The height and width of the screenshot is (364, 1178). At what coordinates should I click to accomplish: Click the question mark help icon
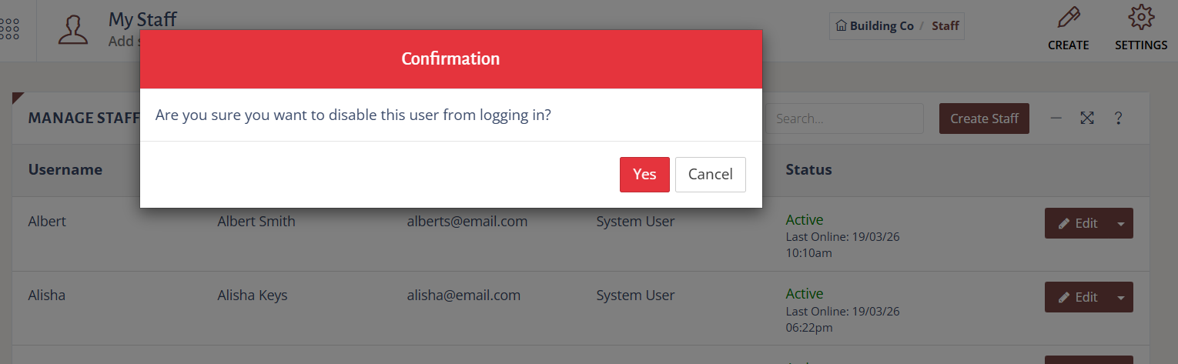pyautogui.click(x=1119, y=118)
